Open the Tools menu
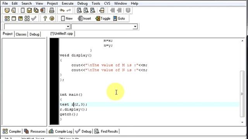This screenshot has width=248, height=139. pyautogui.click(x=96, y=3)
